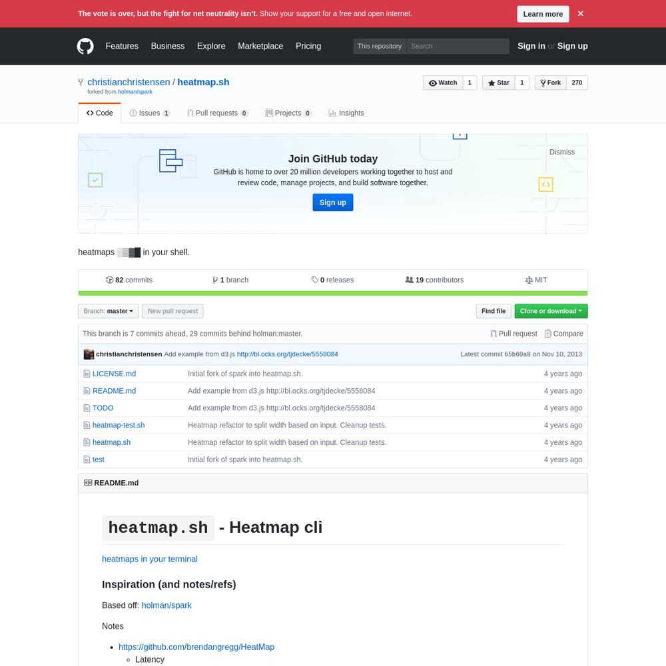666x666 pixels.
Task: Click Sign in in header
Action: tap(531, 46)
